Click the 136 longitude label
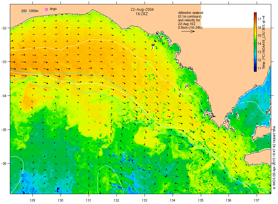 coord(229,201)
